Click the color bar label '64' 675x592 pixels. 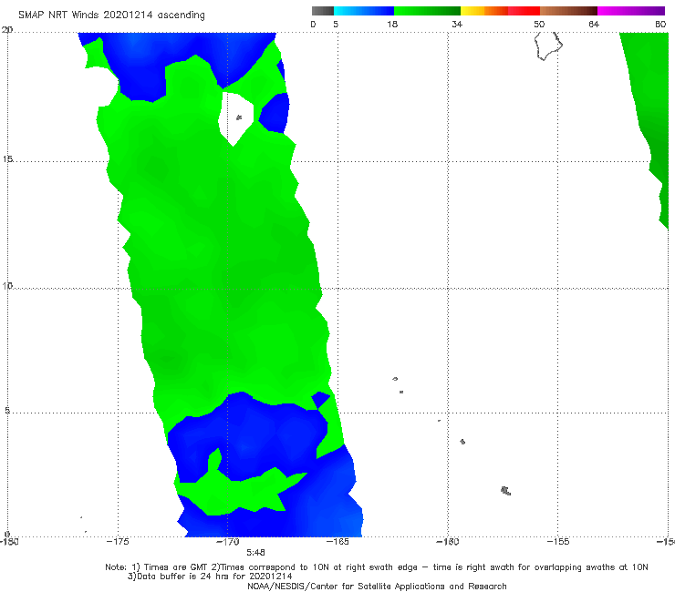click(x=594, y=25)
